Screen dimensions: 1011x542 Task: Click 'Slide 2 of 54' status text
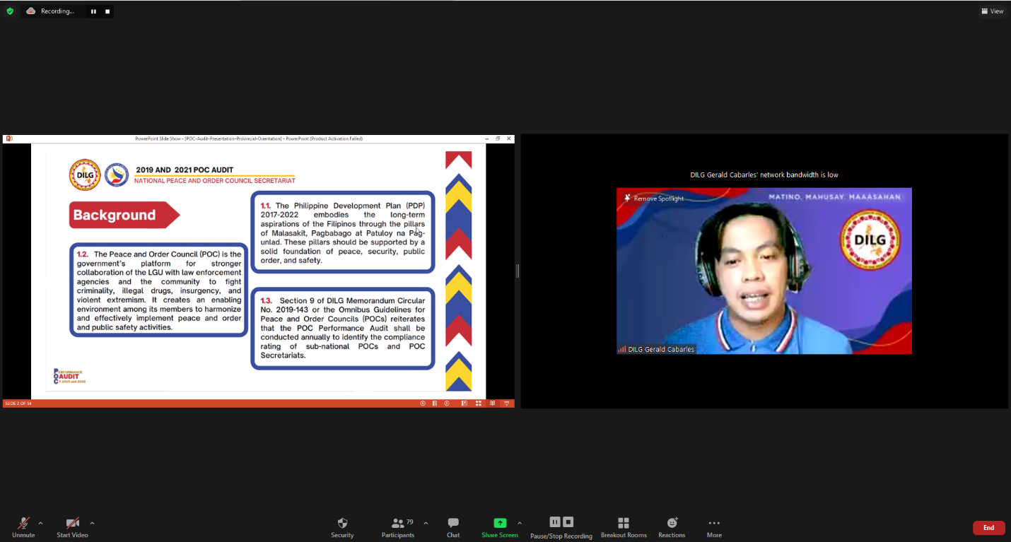tap(18, 403)
